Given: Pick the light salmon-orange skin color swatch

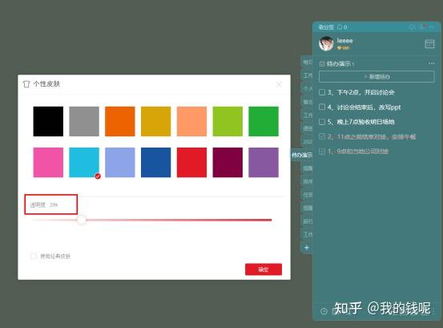Looking at the screenshot, I should (191, 121).
